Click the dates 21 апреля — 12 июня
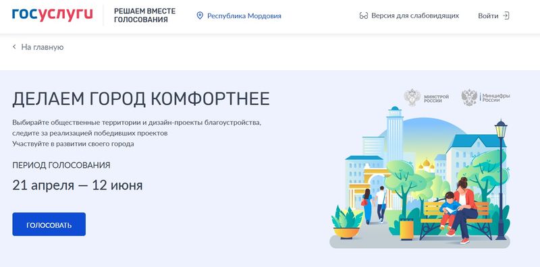This screenshot has width=540, height=267. pos(78,185)
